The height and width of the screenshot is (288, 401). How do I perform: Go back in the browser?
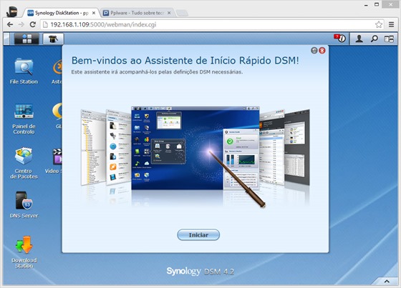[10, 24]
